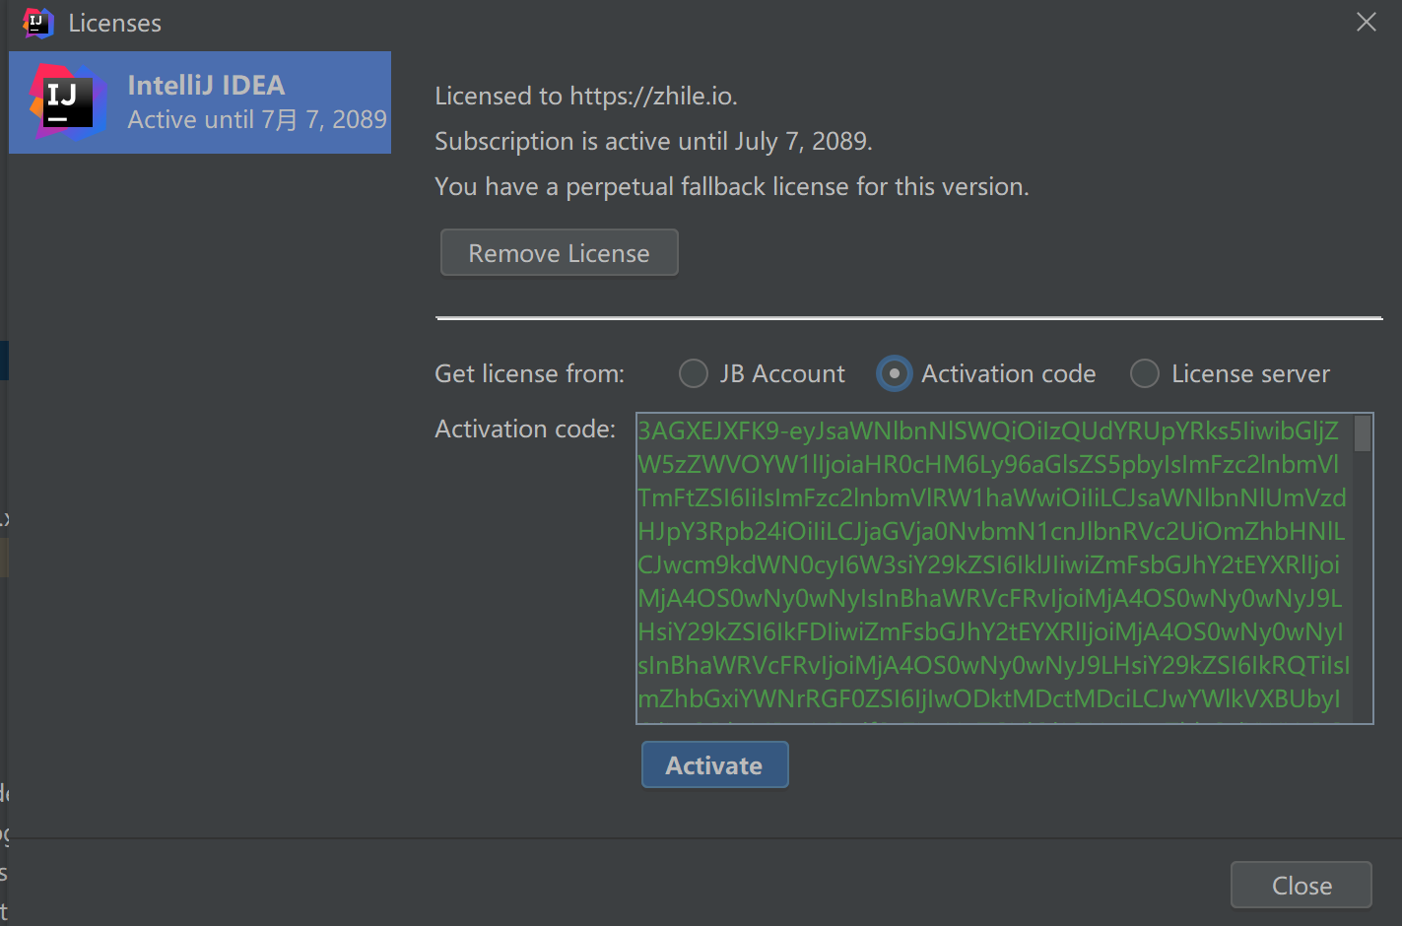Click the "Activation code:" field label
The height and width of the screenshot is (926, 1402).
click(x=525, y=429)
